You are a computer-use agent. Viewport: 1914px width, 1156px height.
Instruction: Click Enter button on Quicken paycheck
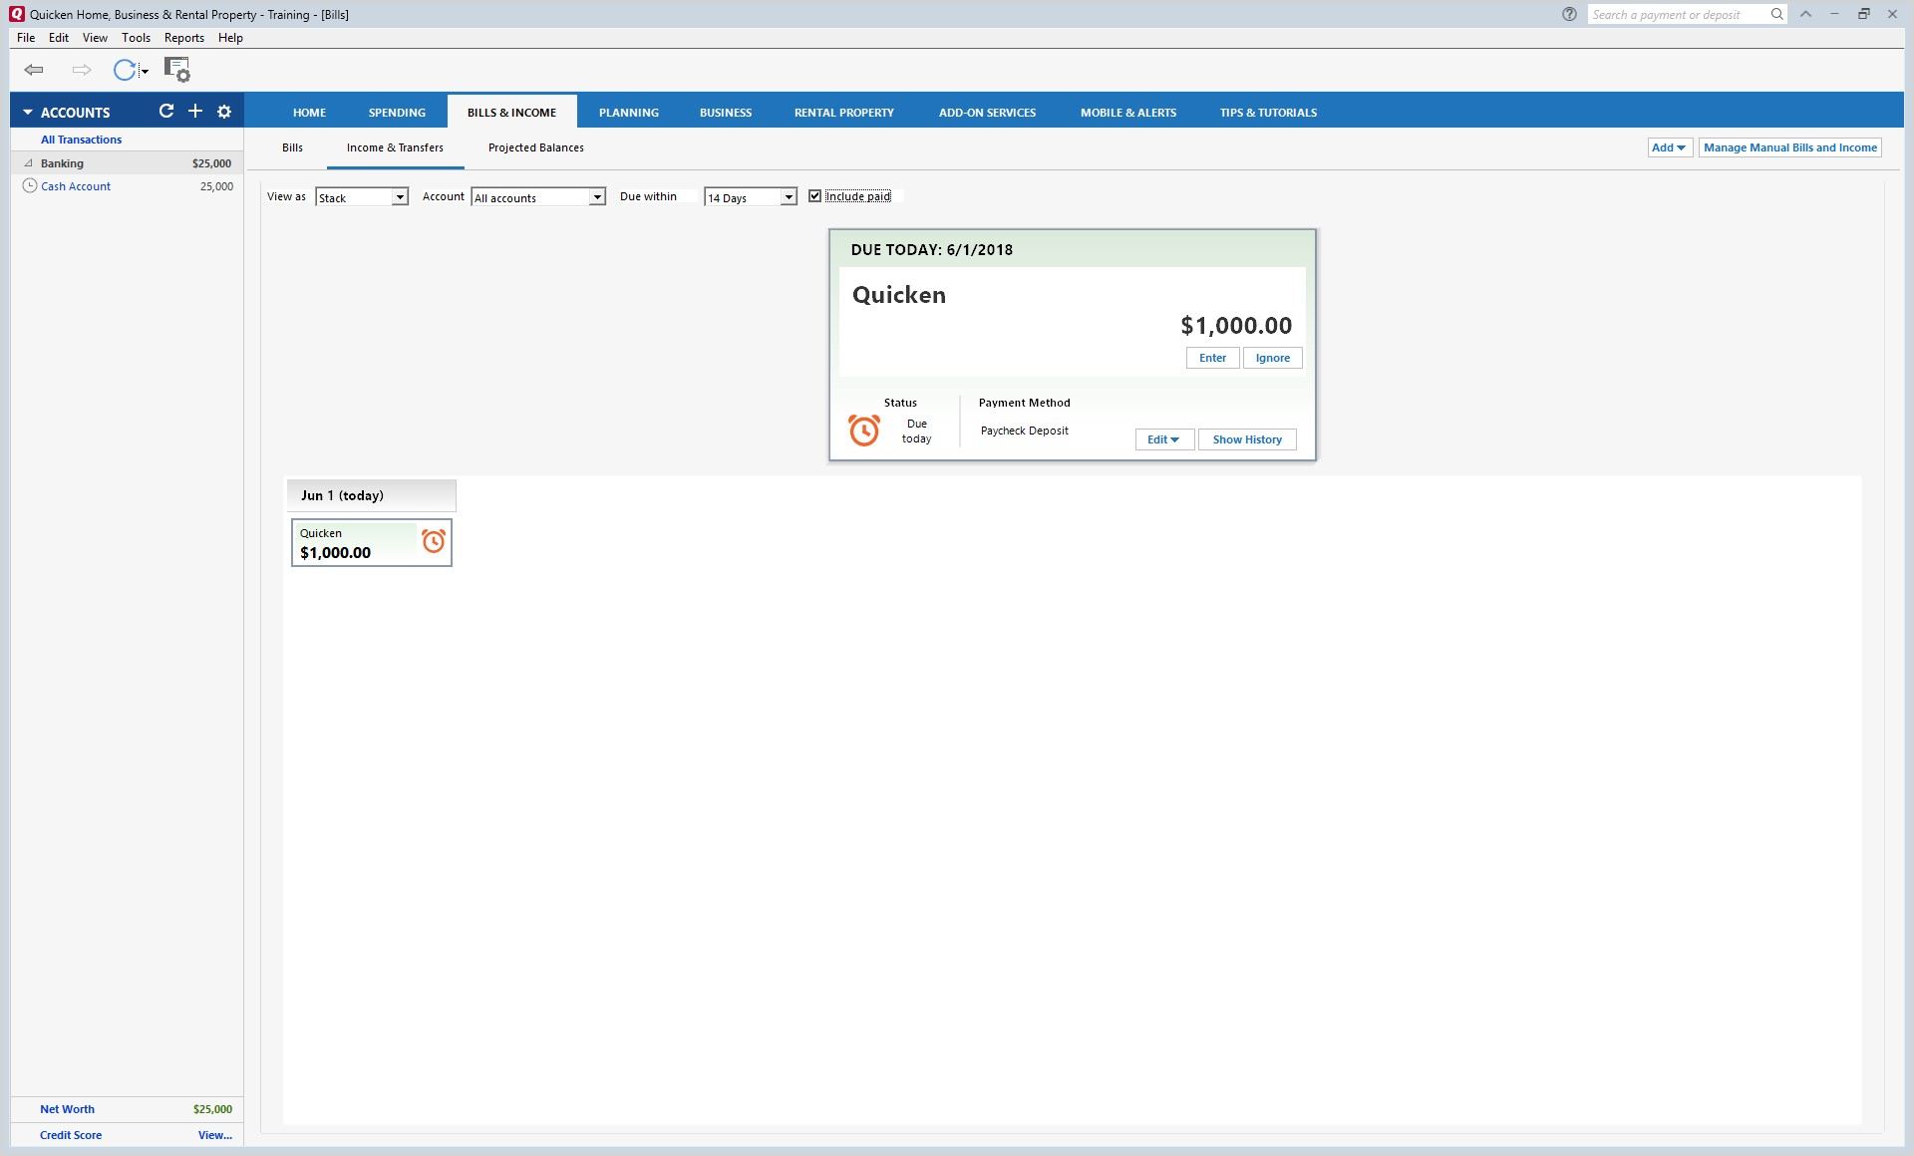(x=1212, y=358)
